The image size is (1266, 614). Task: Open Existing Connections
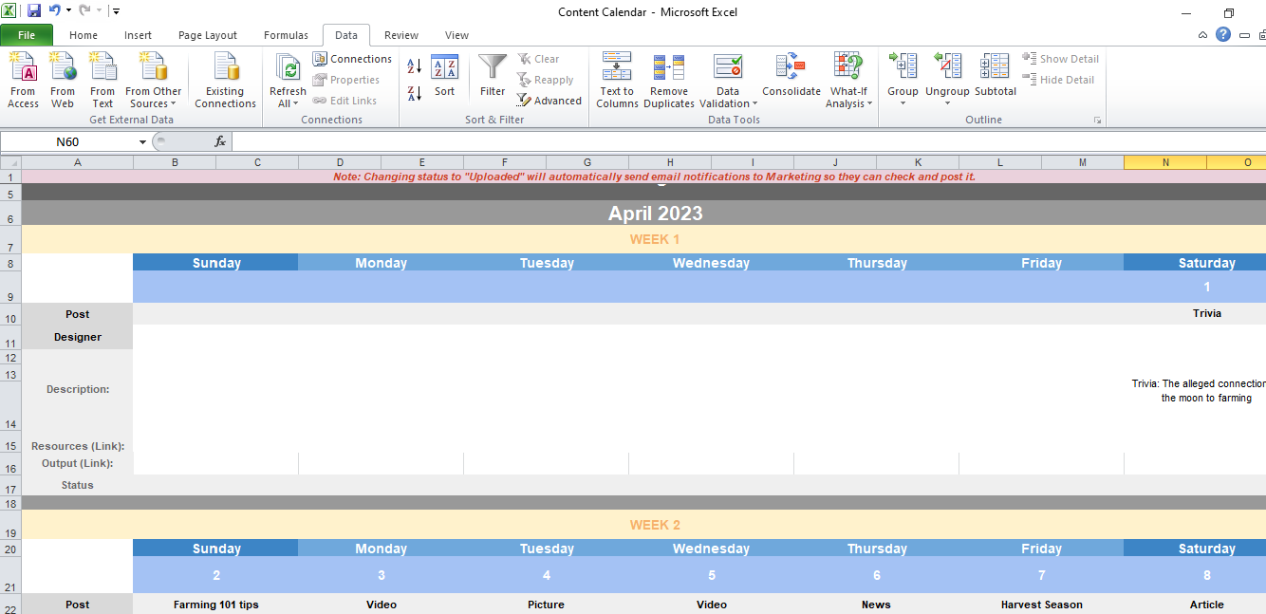point(226,81)
